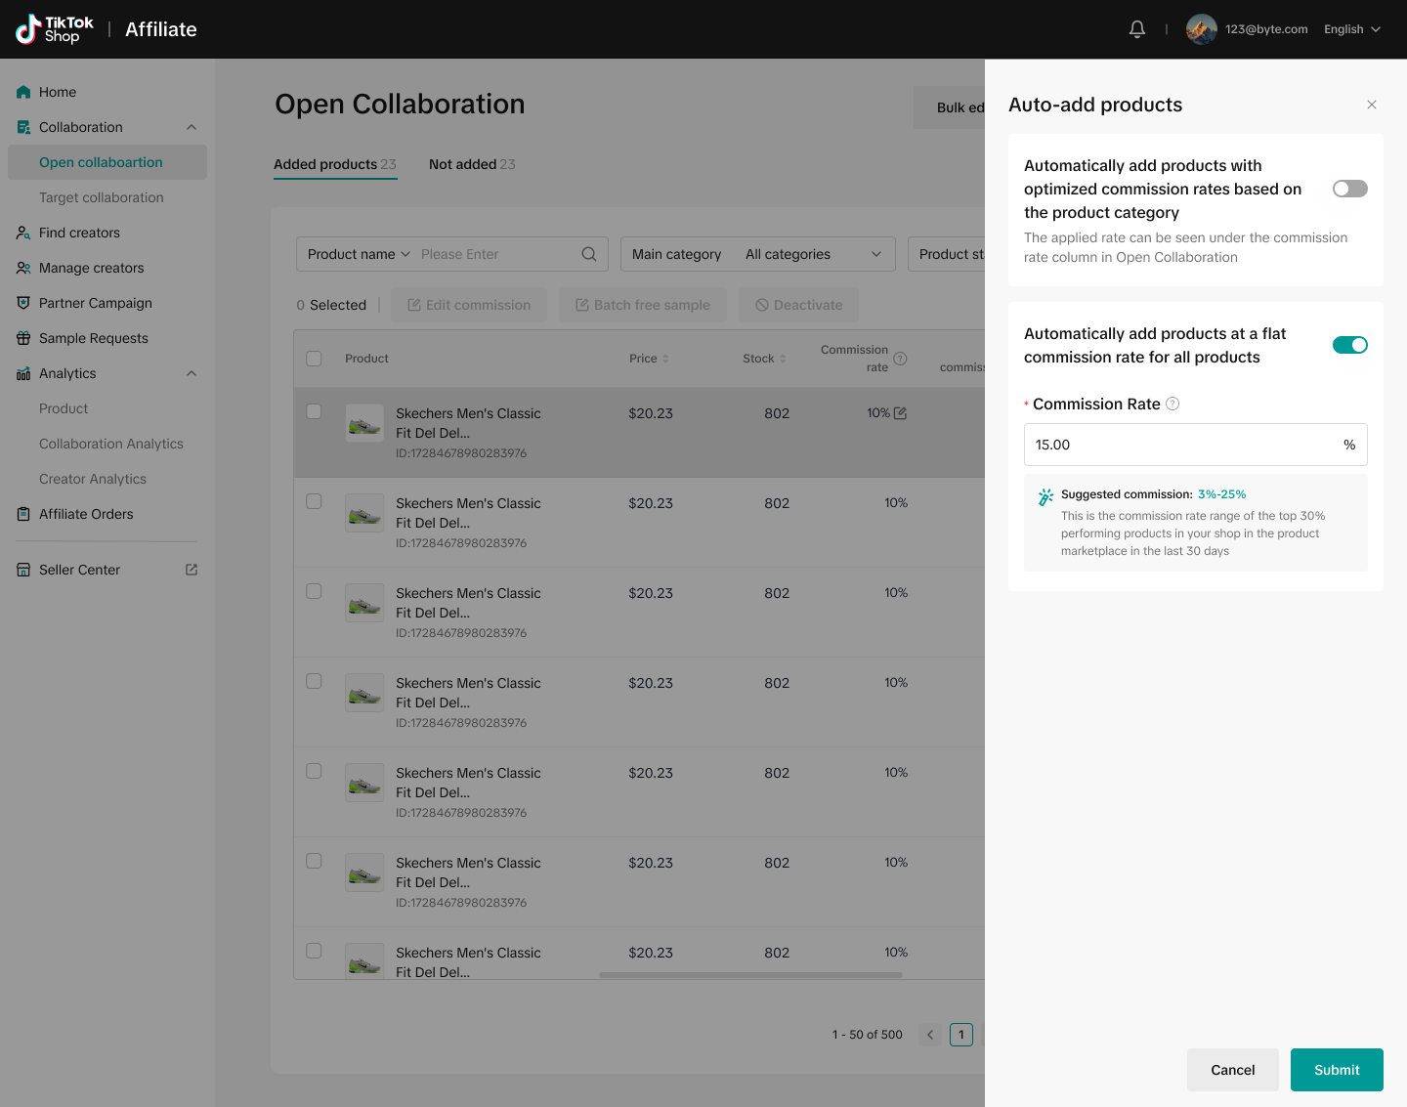Viewport: 1407px width, 1107px height.
Task: Click the notification bell icon
Action: 1136,29
